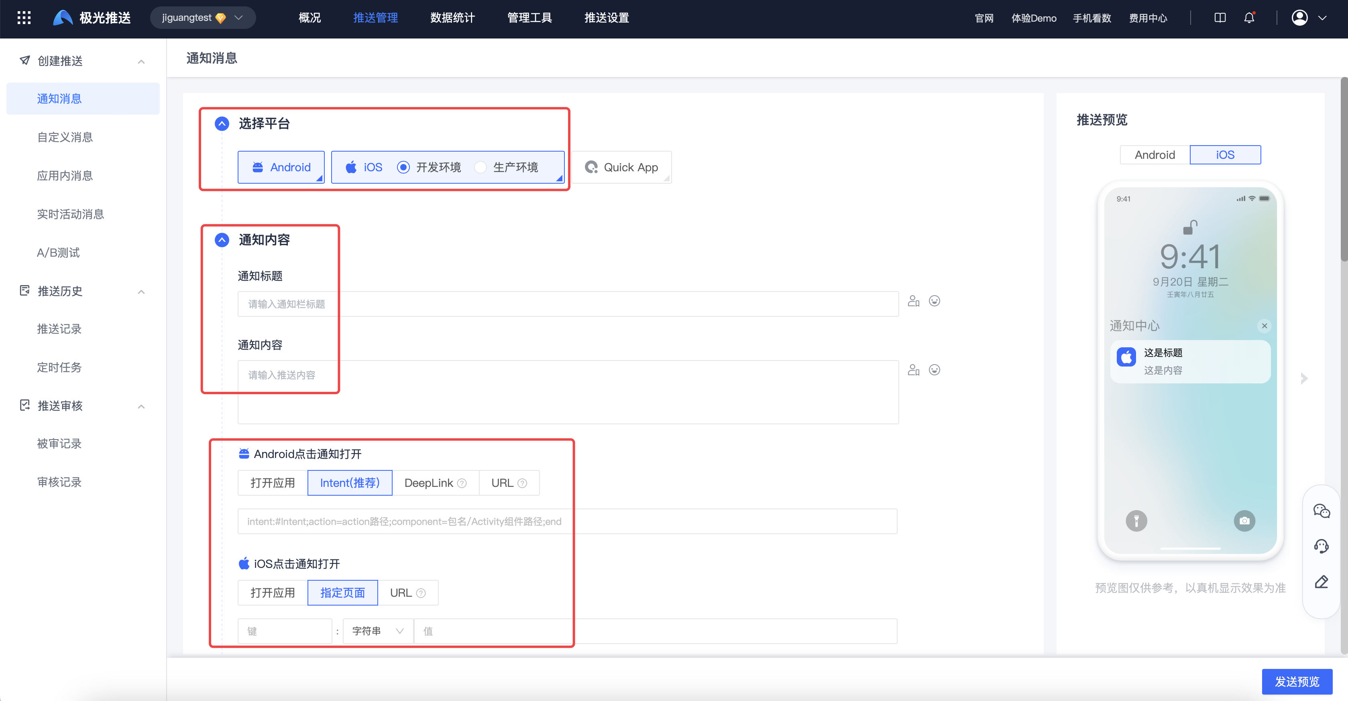Screen dimensions: 1348x701
Task: Open the 字符串 type dropdown
Action: point(378,632)
